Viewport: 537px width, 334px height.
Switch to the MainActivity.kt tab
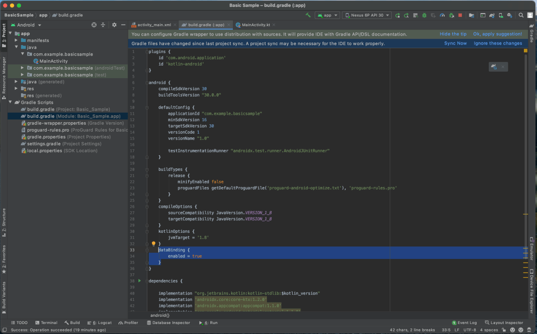[255, 25]
